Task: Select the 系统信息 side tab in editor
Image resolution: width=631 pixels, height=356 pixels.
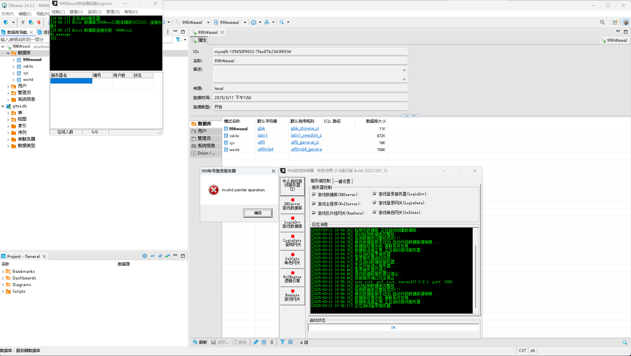Action: (x=206, y=146)
